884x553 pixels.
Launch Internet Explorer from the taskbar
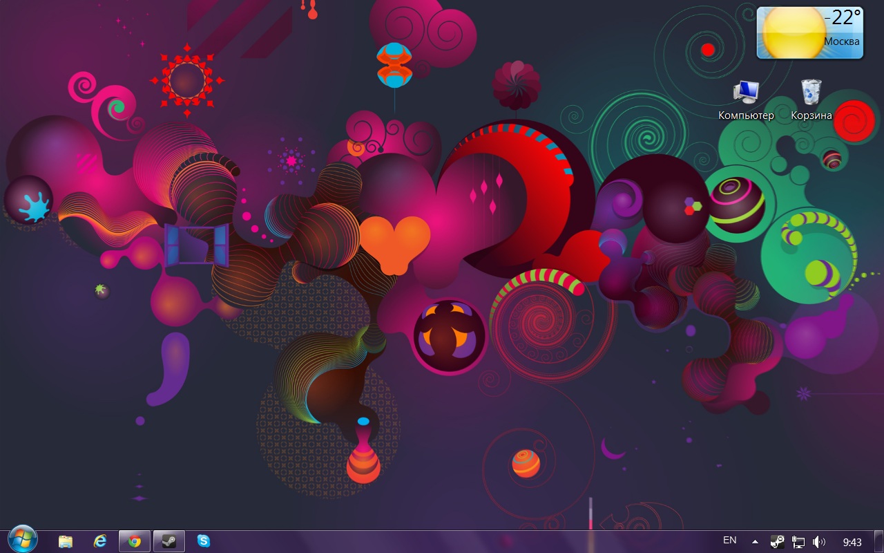tap(101, 541)
